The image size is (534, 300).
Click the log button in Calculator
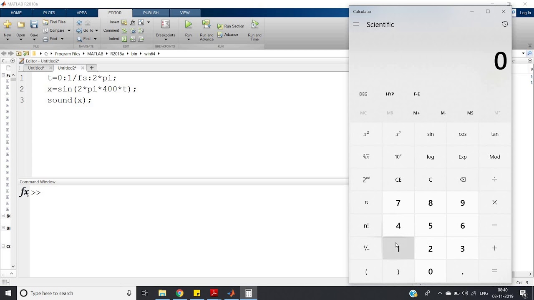[x=431, y=157]
